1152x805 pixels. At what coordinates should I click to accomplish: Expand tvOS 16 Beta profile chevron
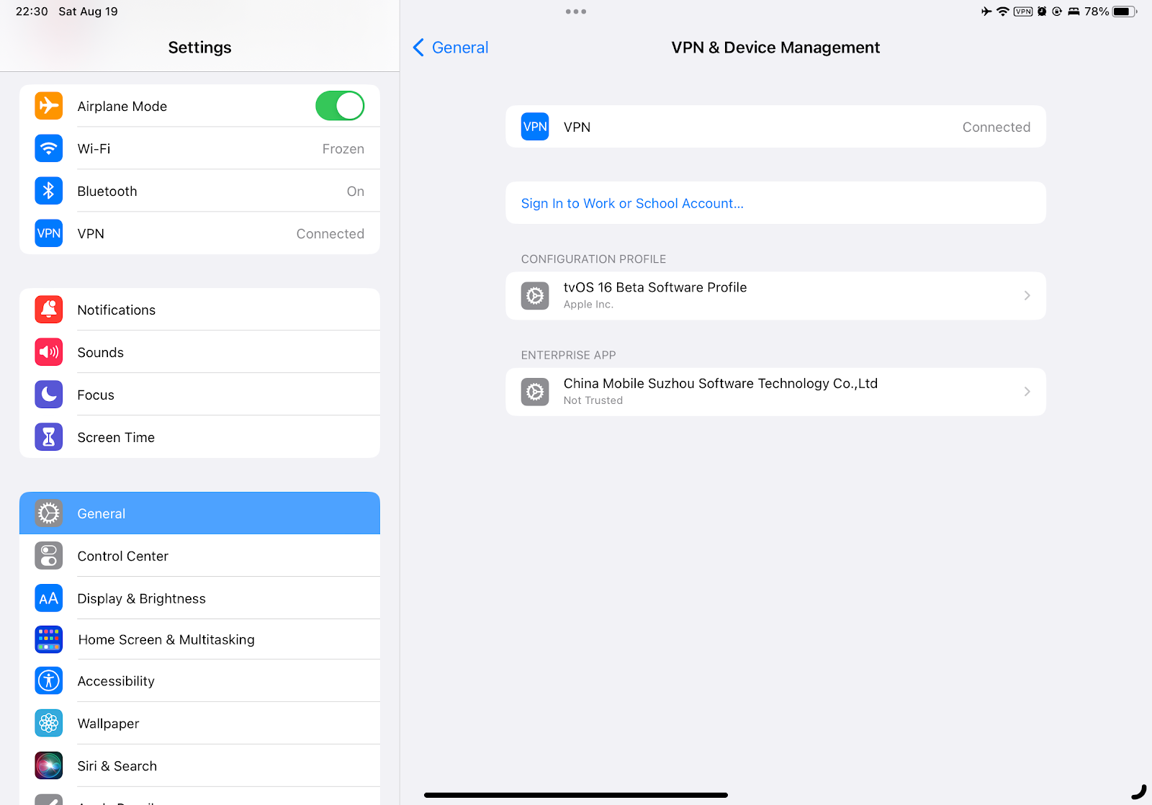click(x=1027, y=295)
